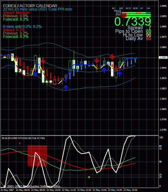Click the M1 timeframe label
168x192 pixels.
tap(114, 8)
